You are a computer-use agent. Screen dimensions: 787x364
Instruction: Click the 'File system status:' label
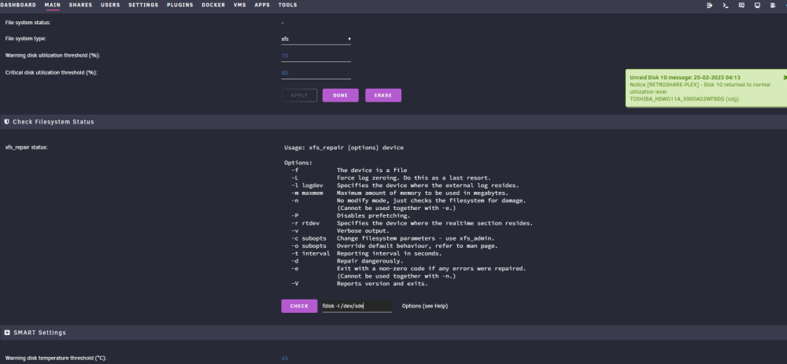[x=28, y=23]
